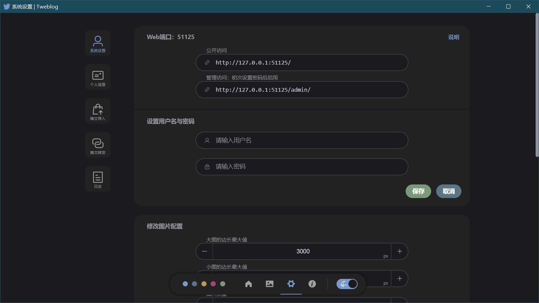Increase 小图的边长最大值 with plus button
The width and height of the screenshot is (539, 303).
[x=399, y=279]
